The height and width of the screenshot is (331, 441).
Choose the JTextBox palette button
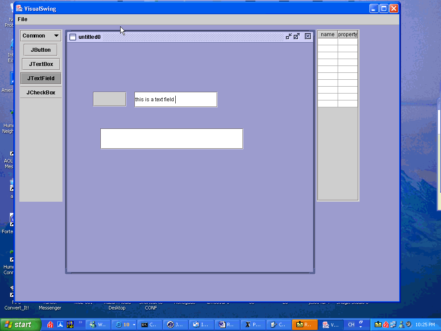(x=41, y=64)
